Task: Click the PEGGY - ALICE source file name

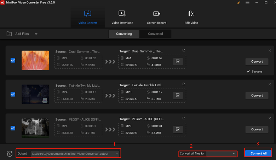Action: [x=85, y=119]
